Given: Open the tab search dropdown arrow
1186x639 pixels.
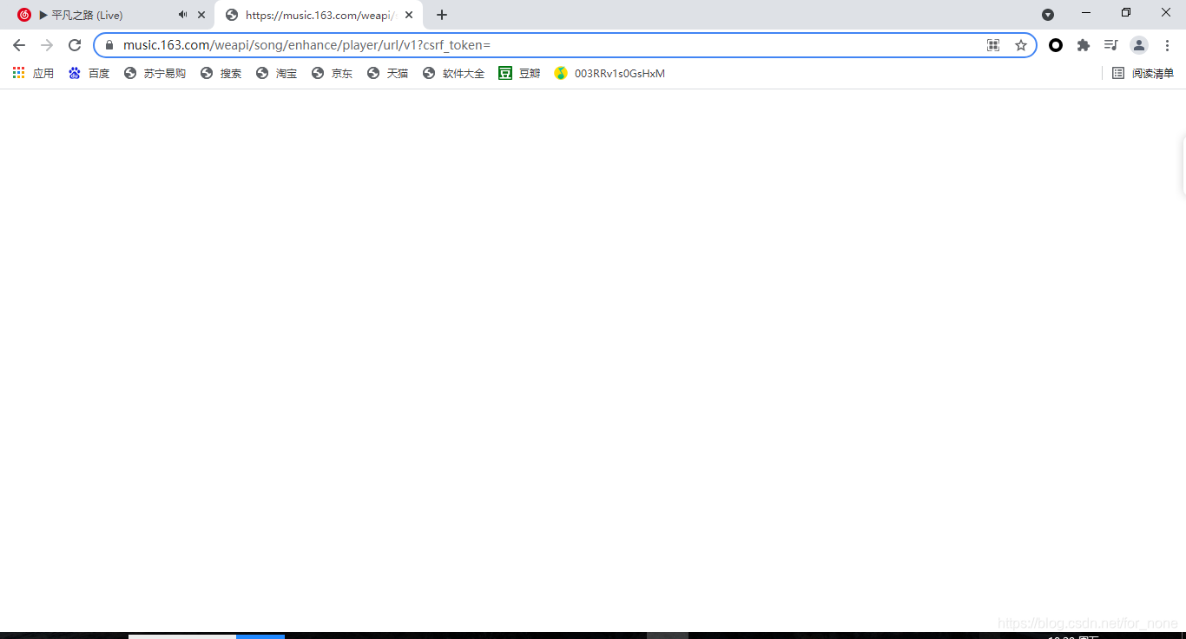Looking at the screenshot, I should 1048,15.
